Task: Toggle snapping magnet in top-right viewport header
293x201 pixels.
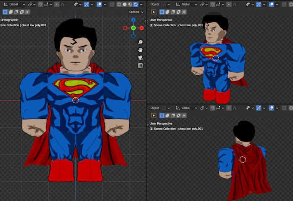Action: coord(212,4)
